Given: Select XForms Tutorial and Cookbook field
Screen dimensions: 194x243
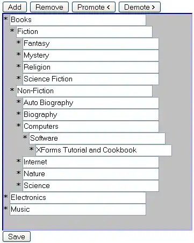Looking at the screenshot, I should click(104, 150).
